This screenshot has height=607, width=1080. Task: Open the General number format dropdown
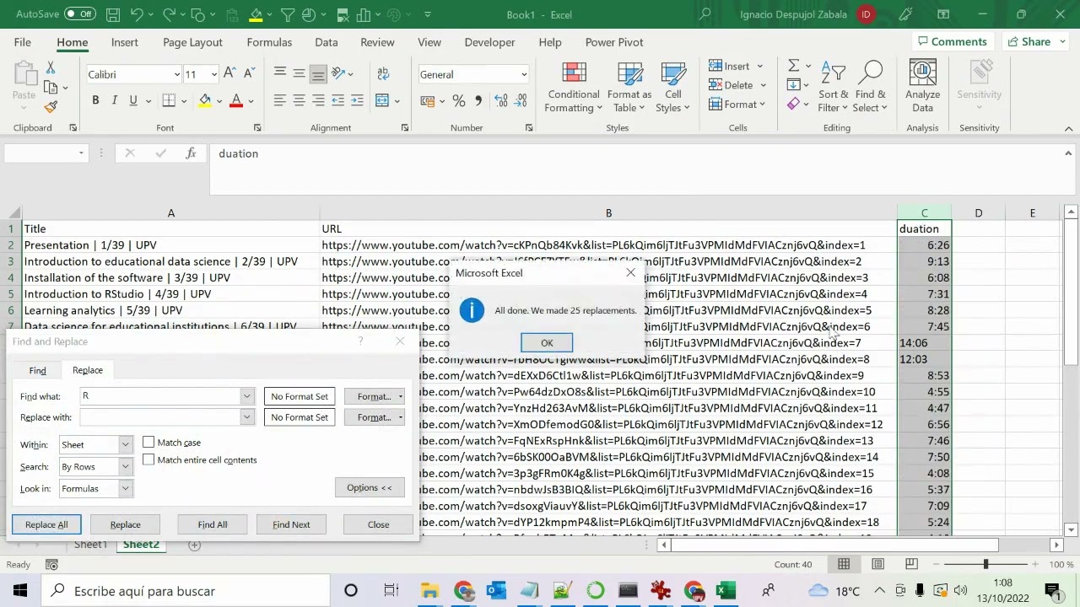click(x=523, y=74)
